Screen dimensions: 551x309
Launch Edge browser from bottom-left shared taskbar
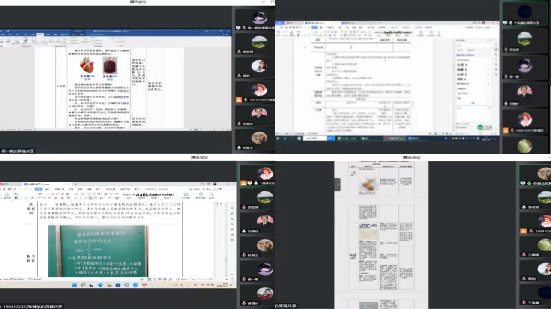tap(100, 285)
